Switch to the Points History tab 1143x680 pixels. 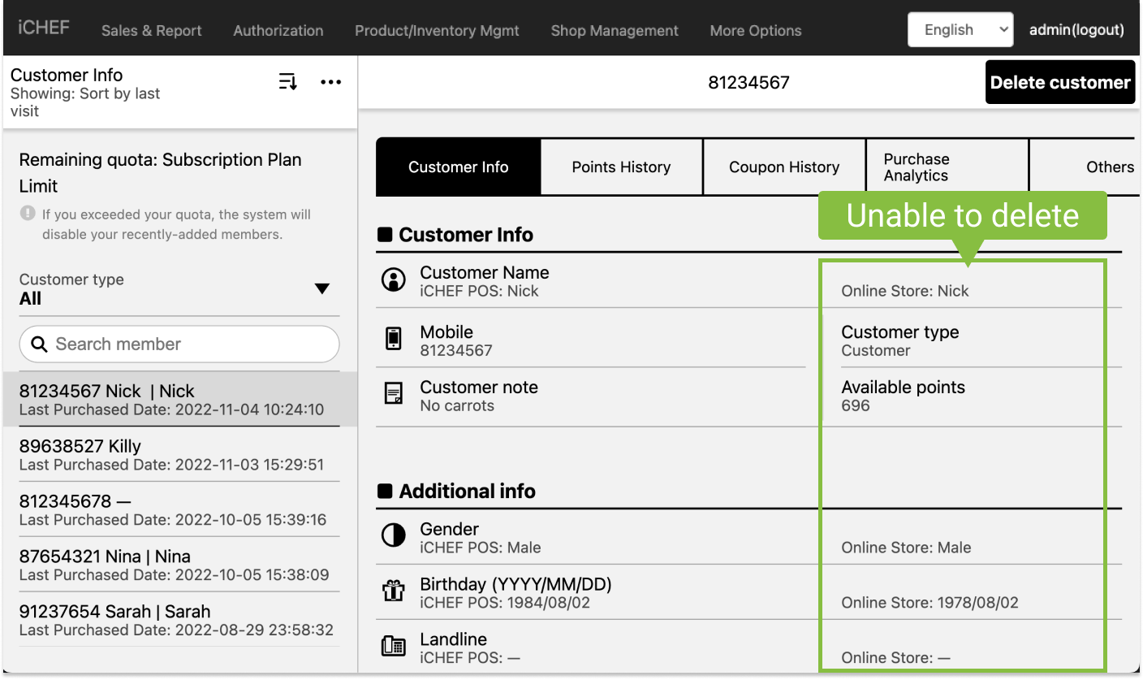click(621, 167)
